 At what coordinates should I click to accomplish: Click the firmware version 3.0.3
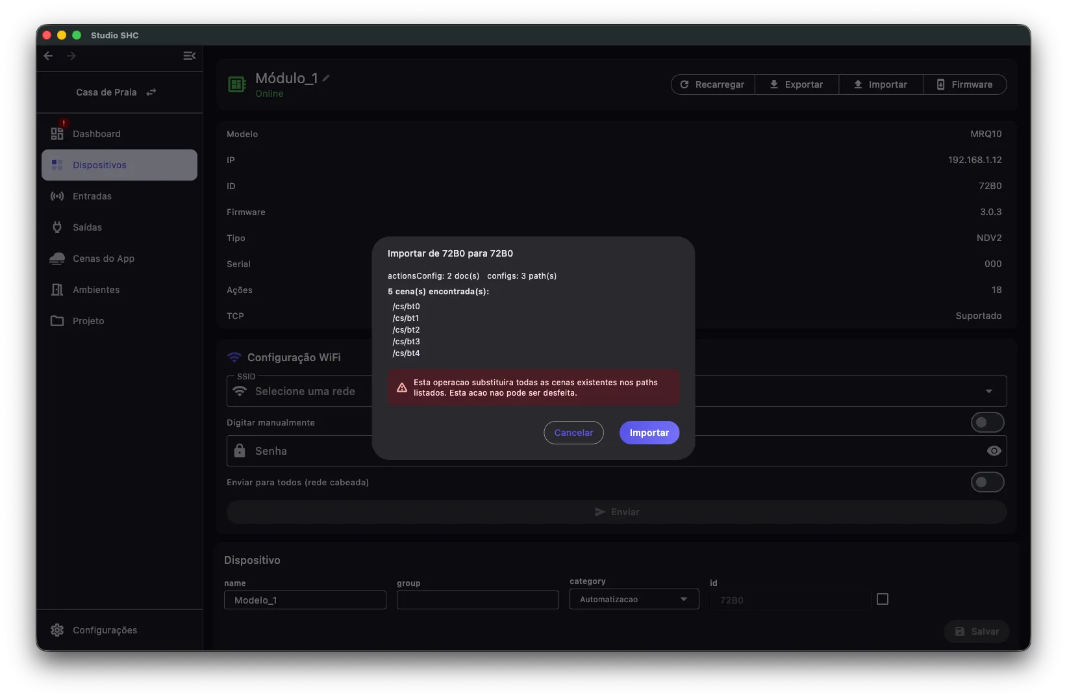[x=991, y=212]
